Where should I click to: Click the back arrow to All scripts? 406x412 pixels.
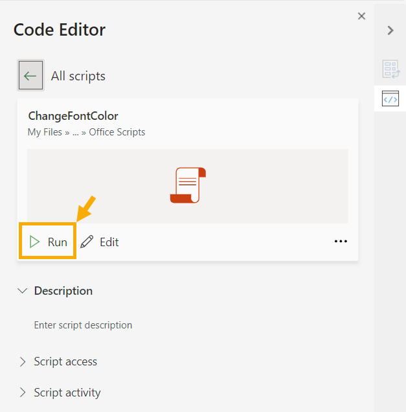30,76
